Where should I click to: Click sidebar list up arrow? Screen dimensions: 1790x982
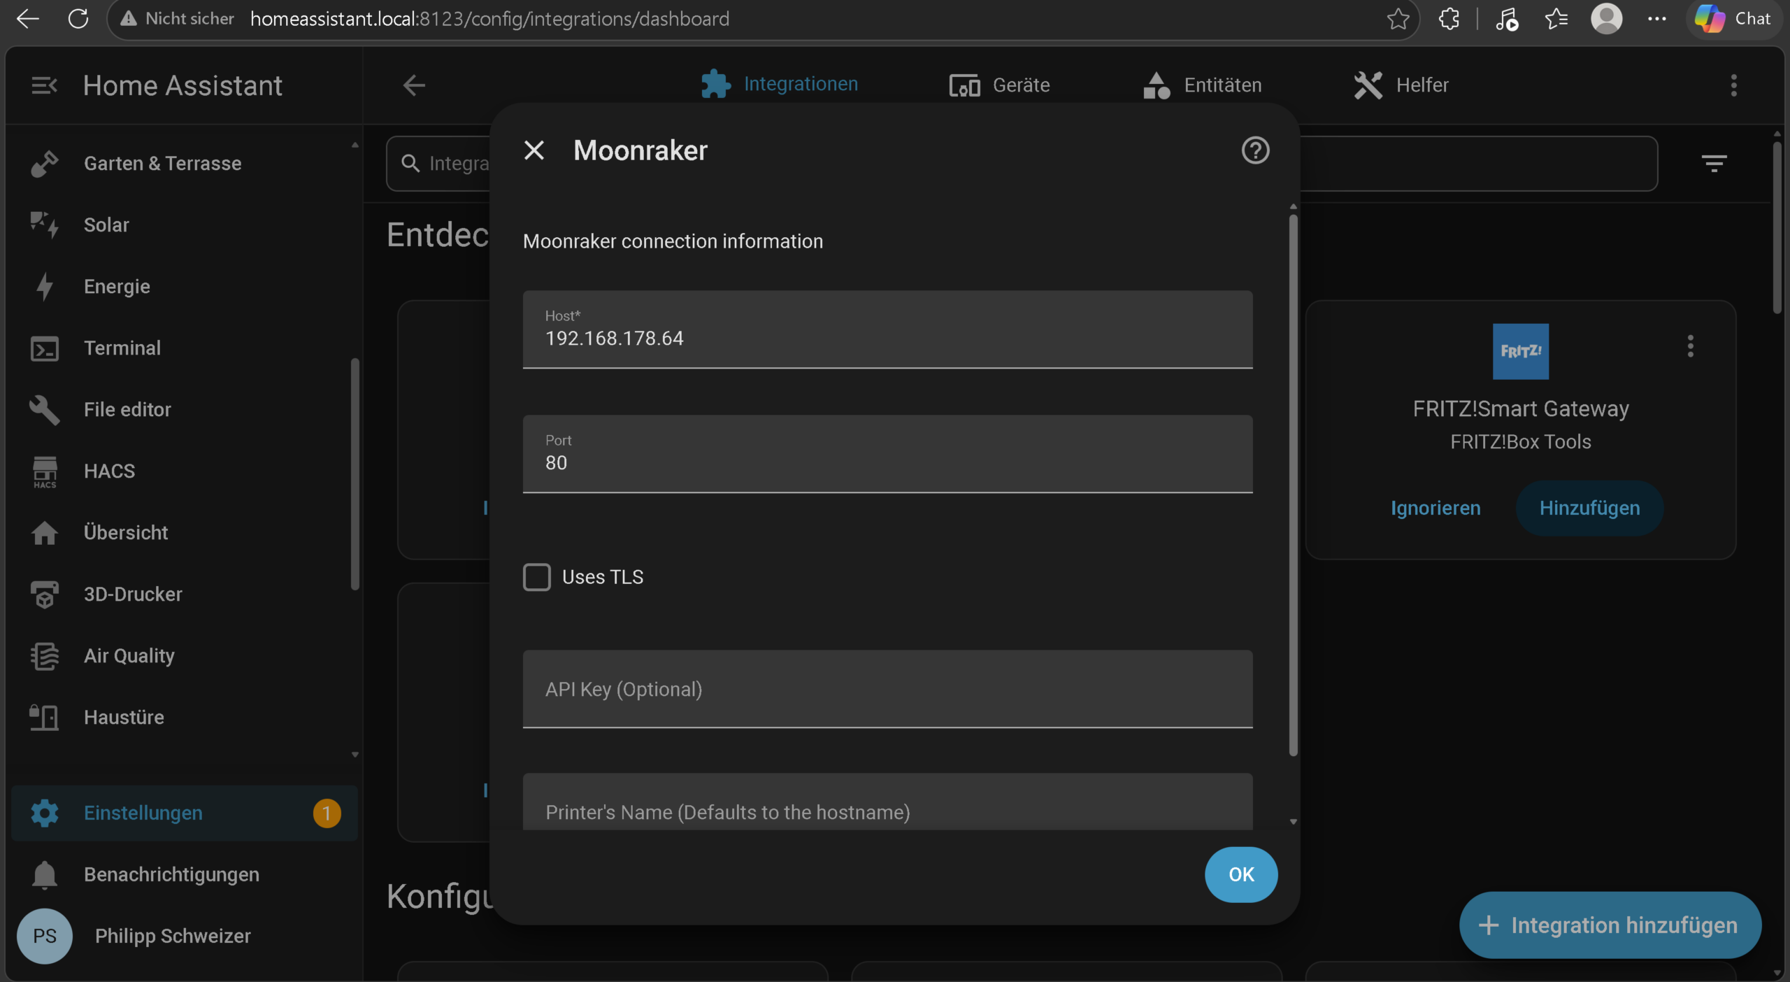355,145
